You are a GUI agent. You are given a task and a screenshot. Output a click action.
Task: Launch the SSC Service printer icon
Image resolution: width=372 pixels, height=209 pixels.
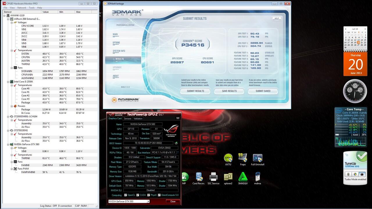(214, 179)
